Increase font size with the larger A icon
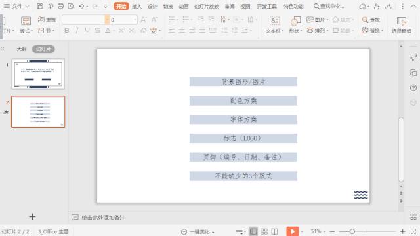This screenshot has height=236, width=420. coord(144,20)
